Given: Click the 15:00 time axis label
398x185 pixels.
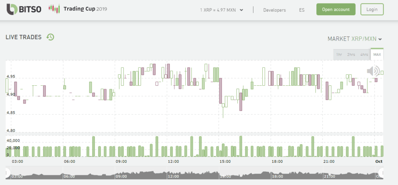Looking at the screenshot, I should pos(225,161).
